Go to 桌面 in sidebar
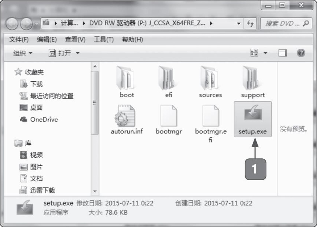Viewport: 317px width, 227px height. pos(31,107)
